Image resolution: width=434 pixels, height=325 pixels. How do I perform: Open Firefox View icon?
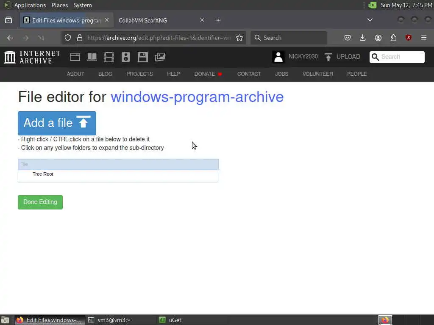[x=8, y=20]
